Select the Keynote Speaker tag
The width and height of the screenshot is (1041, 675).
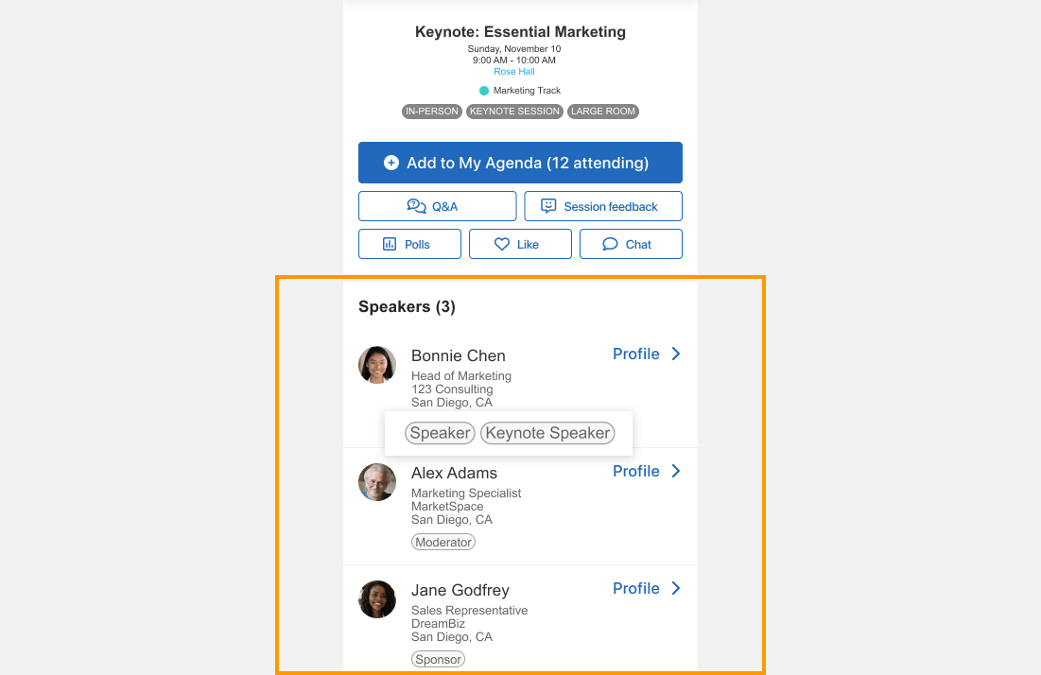(x=547, y=433)
